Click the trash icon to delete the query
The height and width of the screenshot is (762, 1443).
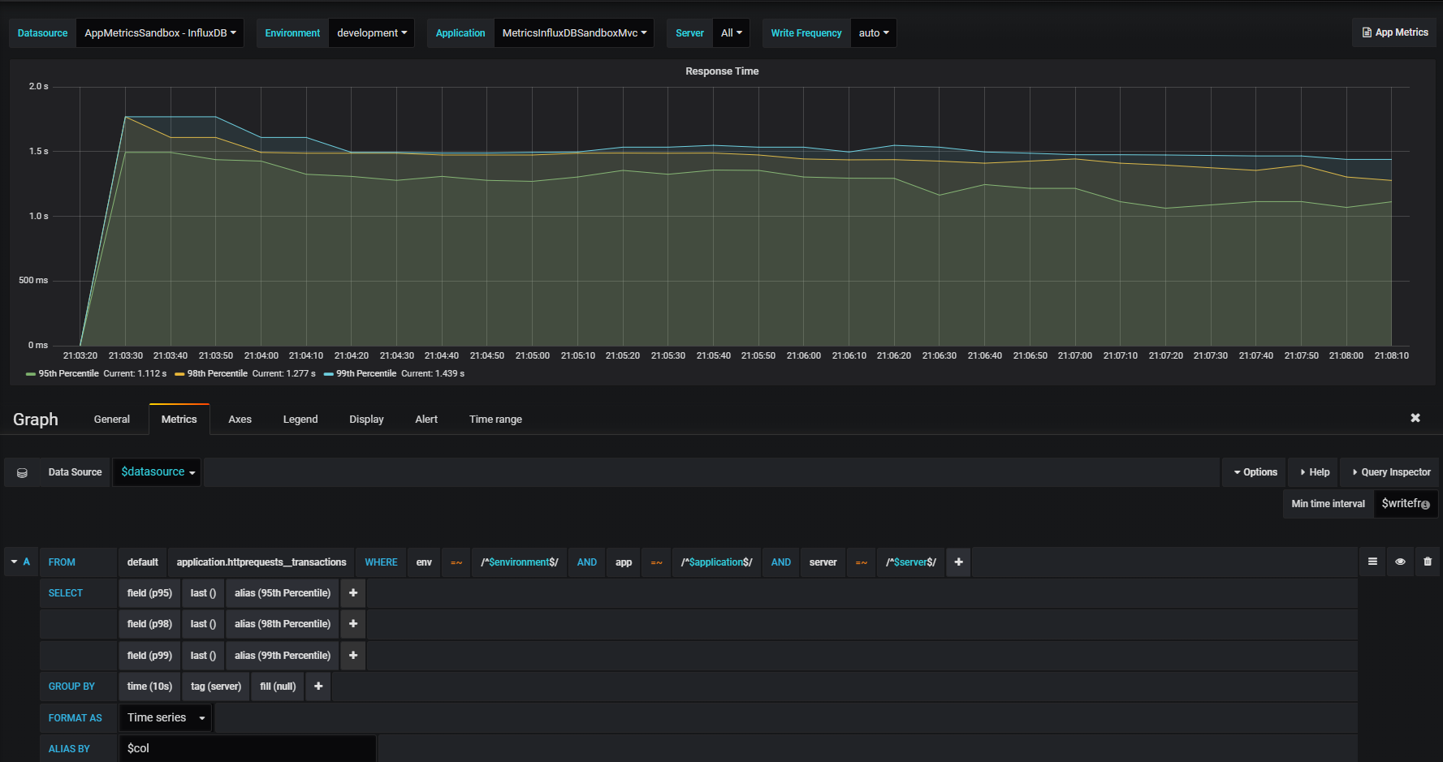1428,562
